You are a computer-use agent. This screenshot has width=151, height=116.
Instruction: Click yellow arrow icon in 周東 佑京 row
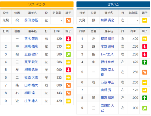tap(68, 46)
